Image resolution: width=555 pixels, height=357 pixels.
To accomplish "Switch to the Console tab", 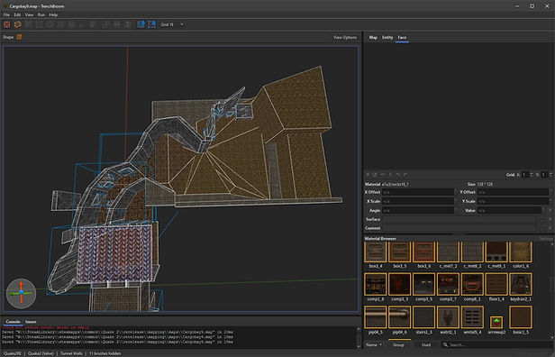I will tap(13, 322).
